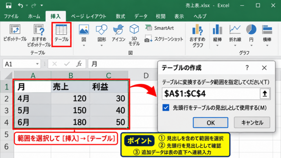Select row 1 header
281x158 pixels.
tap(7, 87)
